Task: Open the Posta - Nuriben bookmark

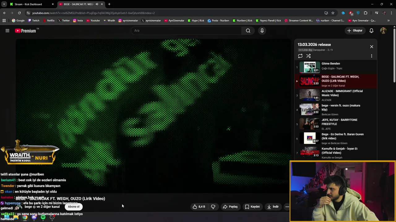Action: [x=218, y=21]
